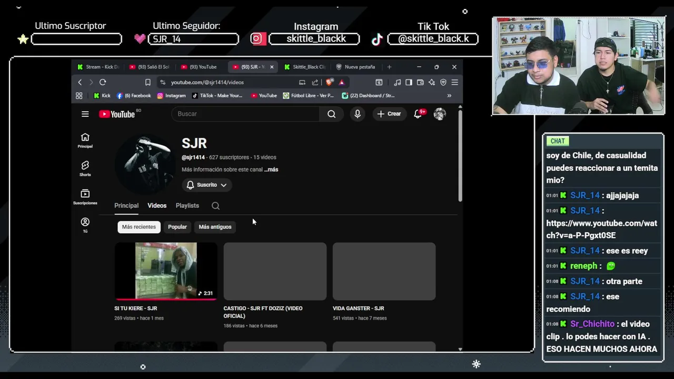Open the TikTok bookmark
Image resolution: width=674 pixels, height=379 pixels.
click(217, 96)
